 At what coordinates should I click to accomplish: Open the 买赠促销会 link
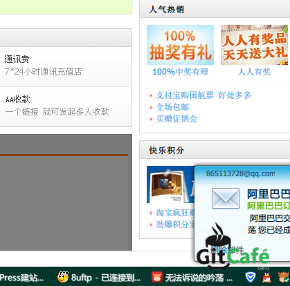coord(176,119)
